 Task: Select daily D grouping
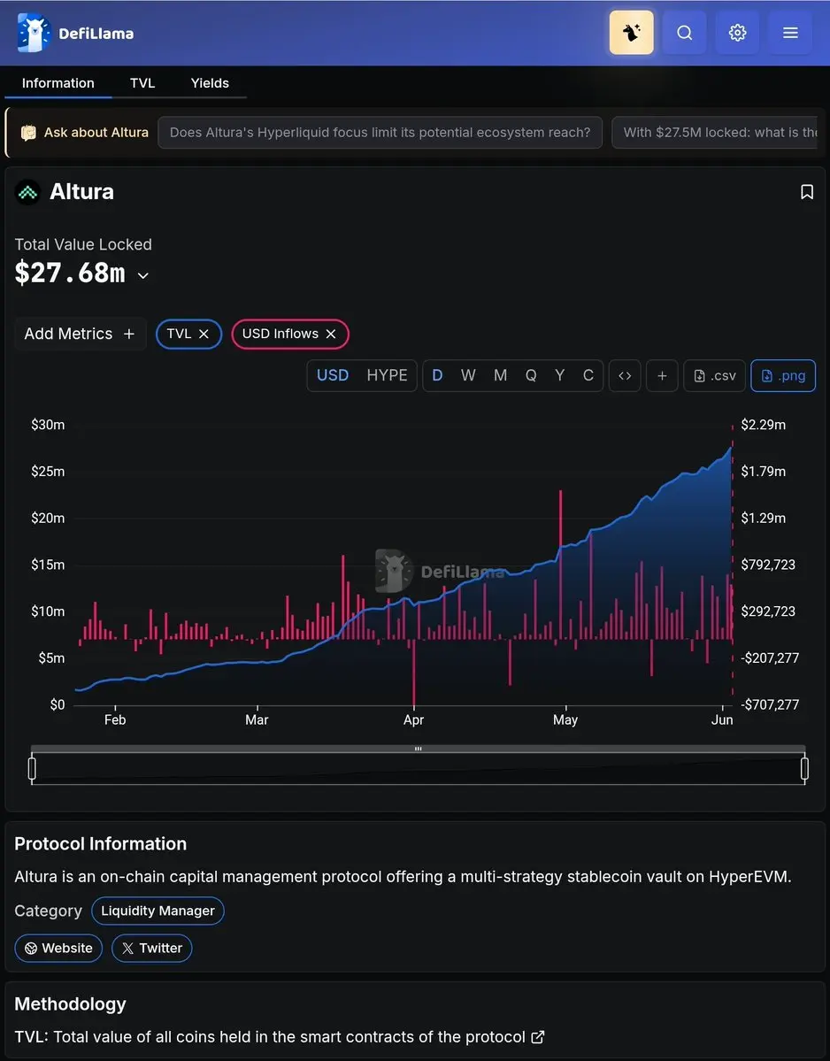[x=438, y=375]
